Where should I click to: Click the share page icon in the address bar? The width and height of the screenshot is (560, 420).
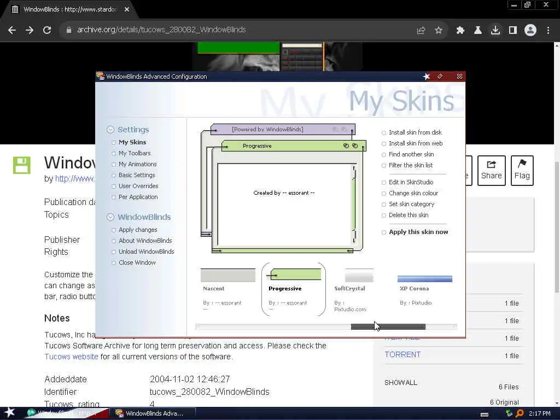(421, 30)
